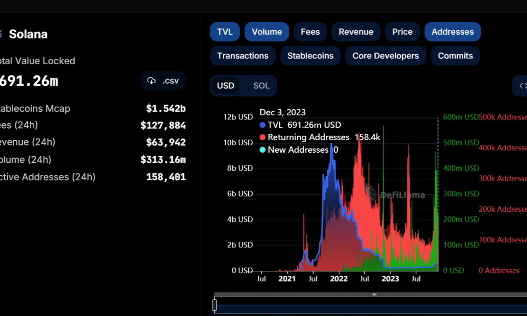The width and height of the screenshot is (527, 316).
Task: Click the 10b USD y-axis label
Action: click(238, 142)
